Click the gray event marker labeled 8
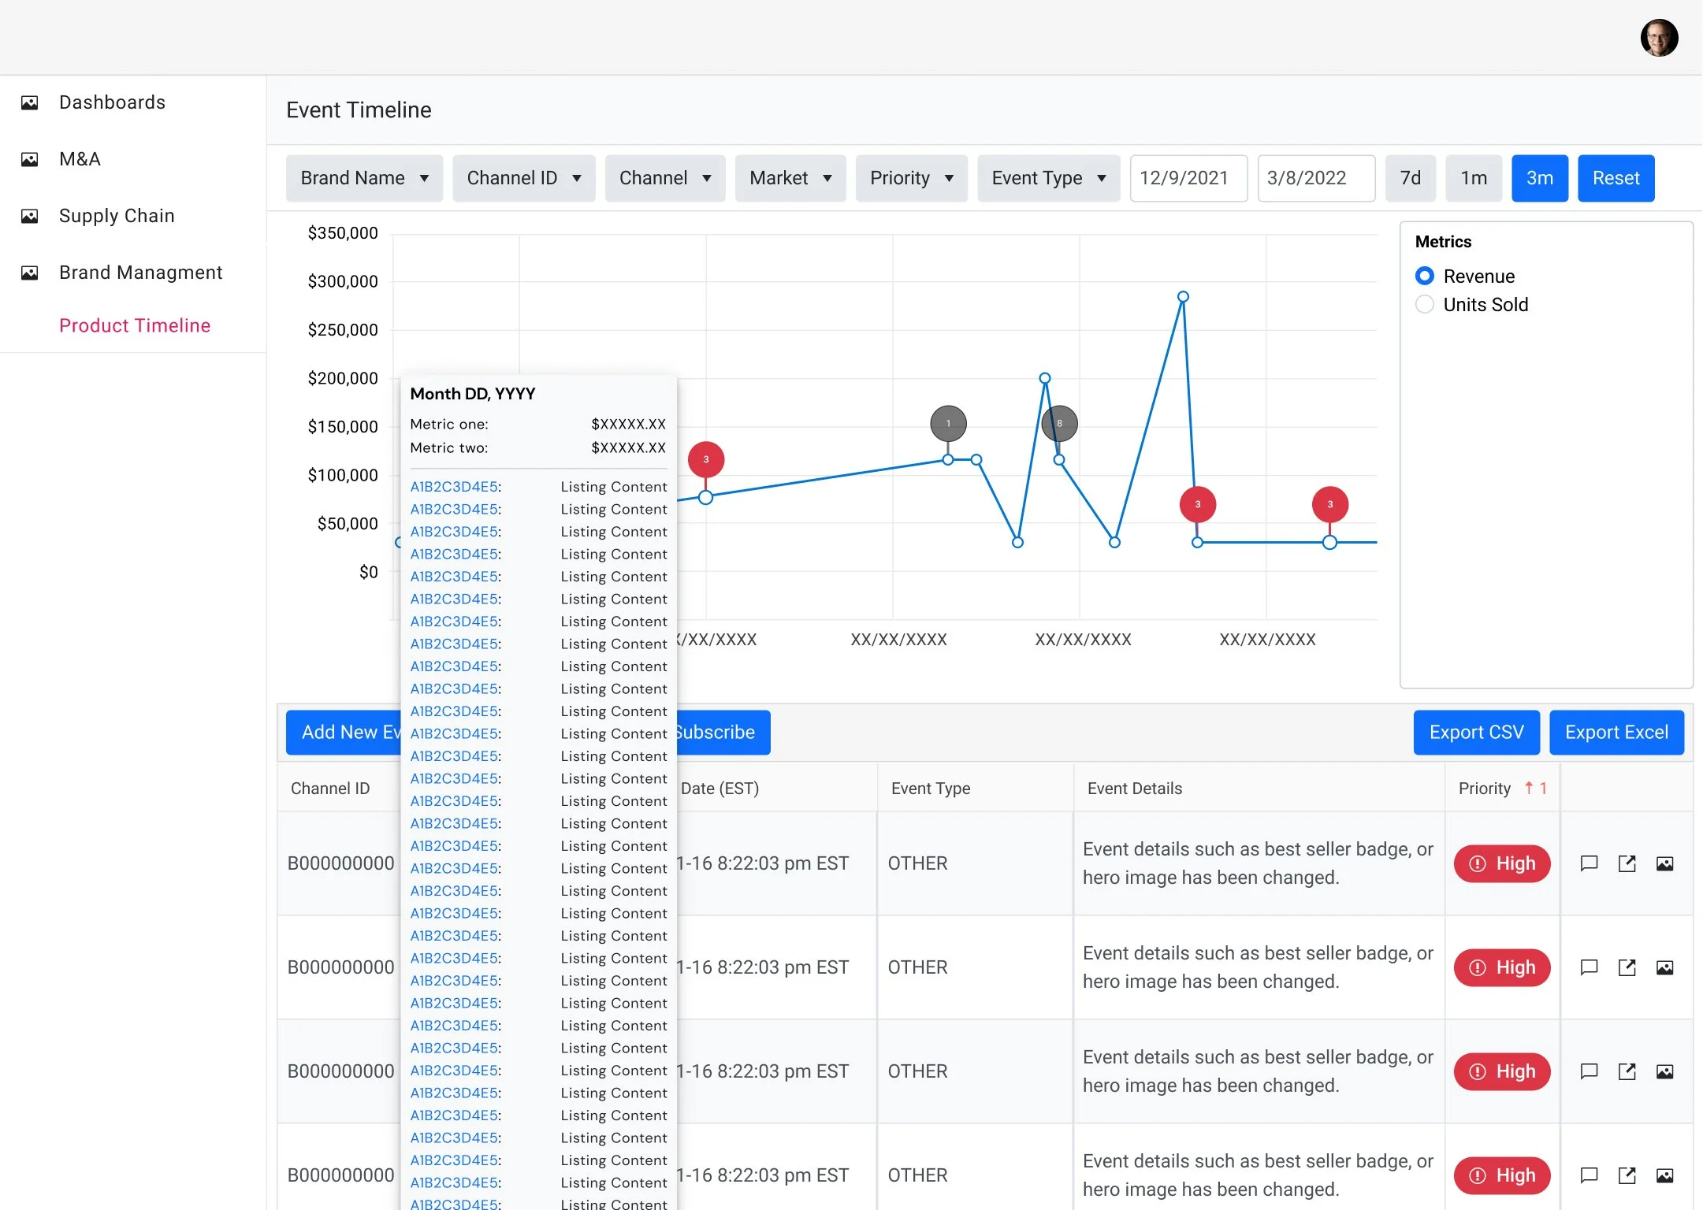The width and height of the screenshot is (1703, 1210). tap(1059, 423)
